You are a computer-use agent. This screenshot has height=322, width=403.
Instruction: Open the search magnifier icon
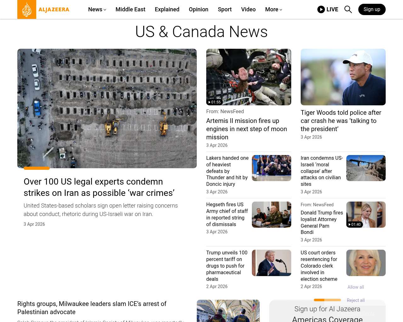click(x=348, y=9)
